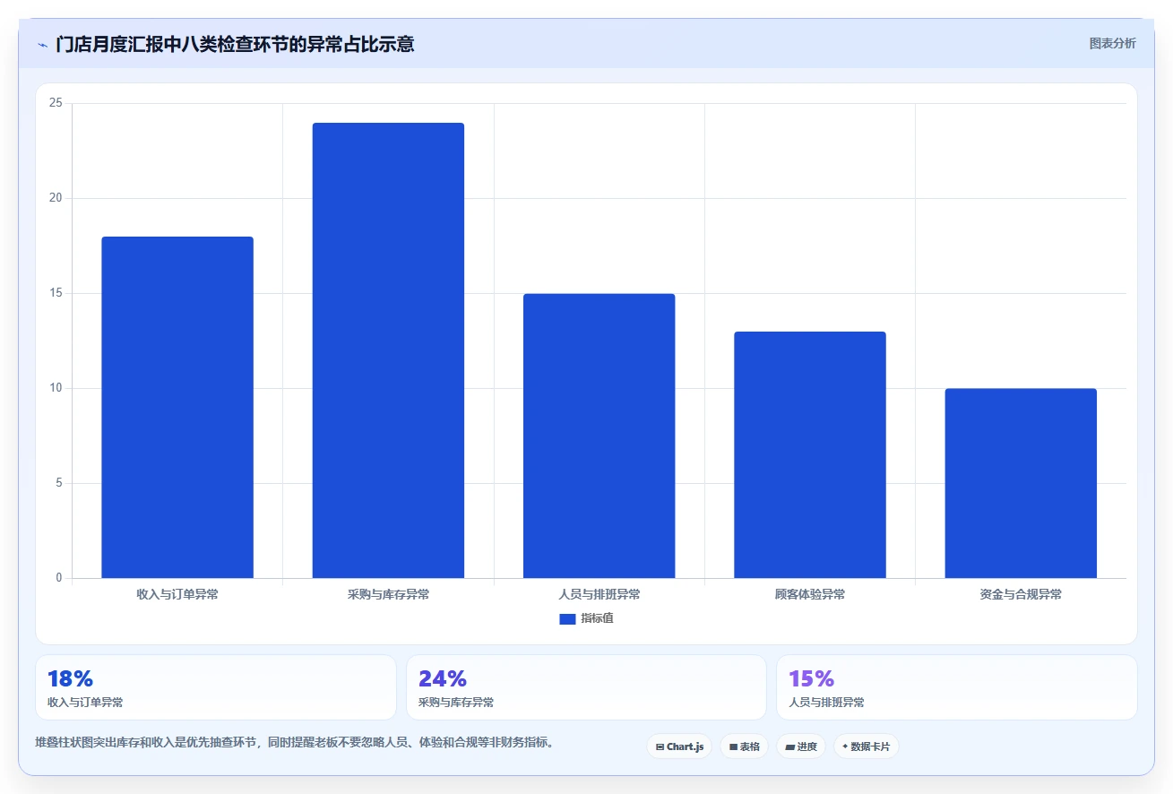The height and width of the screenshot is (794, 1173).
Task: Click the footnote text about 堆叠柱状图
Action: (295, 742)
